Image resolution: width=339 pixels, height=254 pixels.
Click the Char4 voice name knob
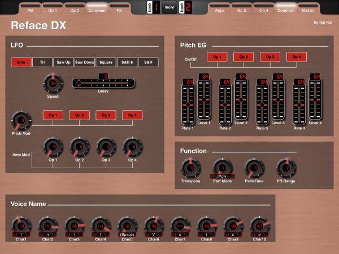click(x=101, y=225)
